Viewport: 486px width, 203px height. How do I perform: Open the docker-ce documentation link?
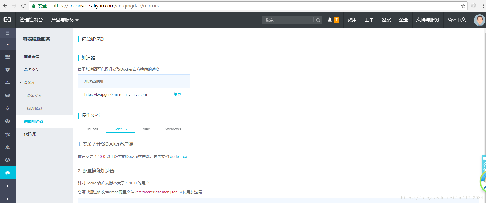coord(178,157)
